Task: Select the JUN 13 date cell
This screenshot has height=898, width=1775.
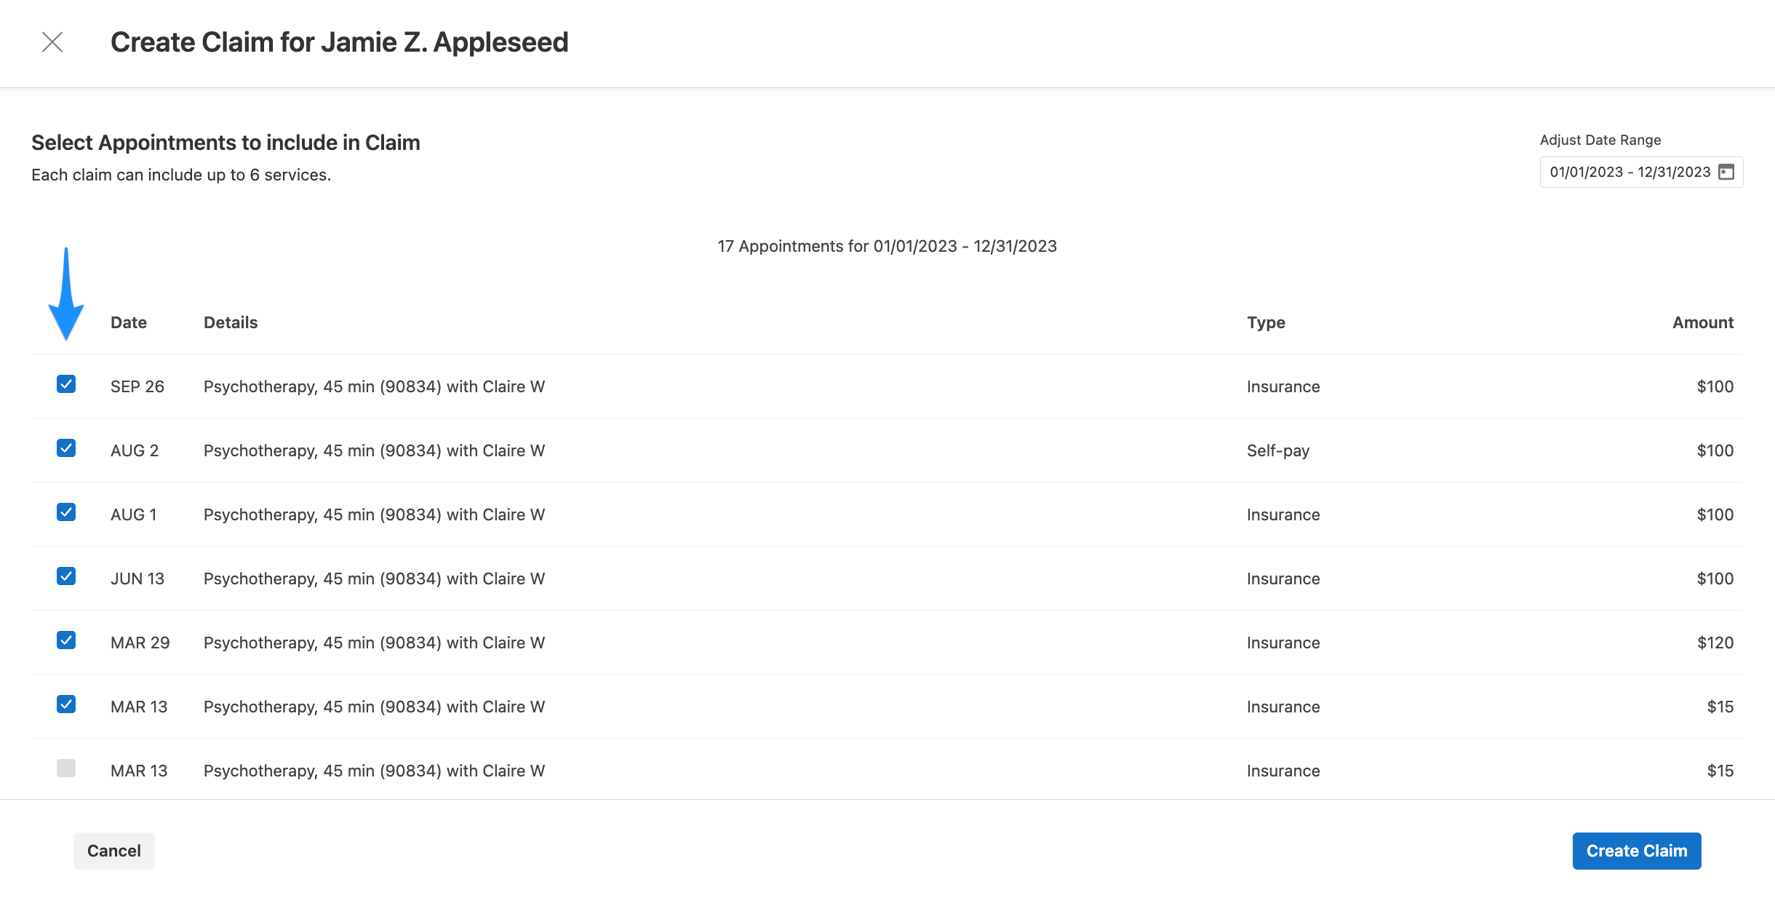Action: [137, 579]
